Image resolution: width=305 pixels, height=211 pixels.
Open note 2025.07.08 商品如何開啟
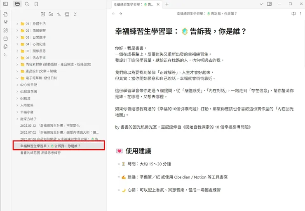point(59,139)
